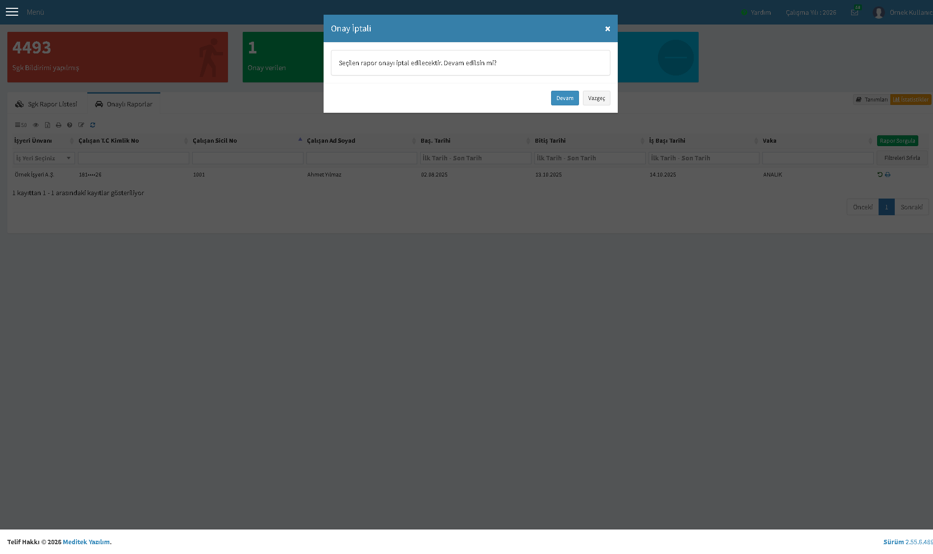Image resolution: width=933 pixels, height=554 pixels.
Task: Click the book icon in Tanımları
Action: tap(858, 100)
